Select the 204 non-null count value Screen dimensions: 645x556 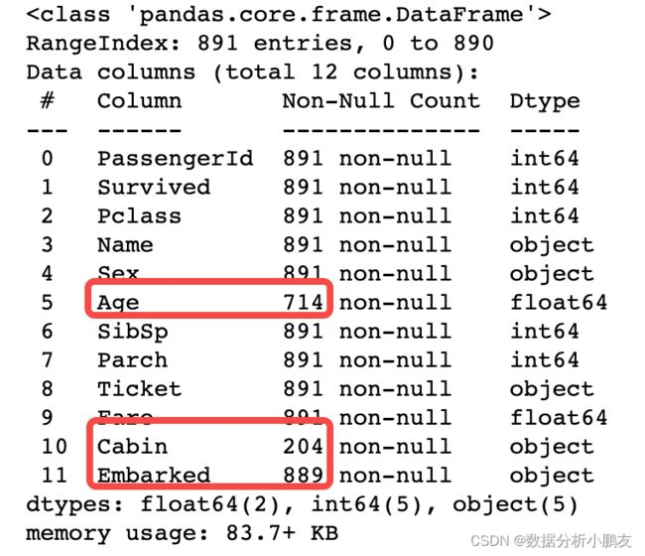point(304,447)
